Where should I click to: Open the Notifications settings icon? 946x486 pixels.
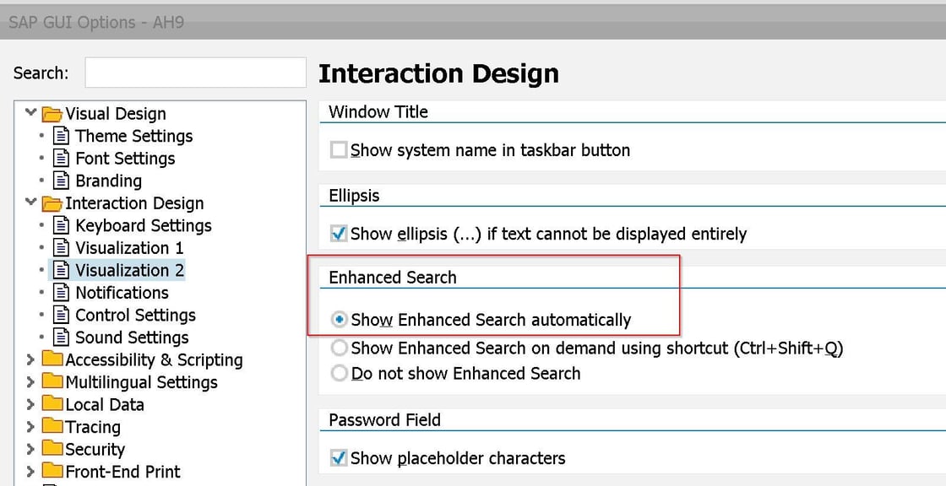point(63,293)
